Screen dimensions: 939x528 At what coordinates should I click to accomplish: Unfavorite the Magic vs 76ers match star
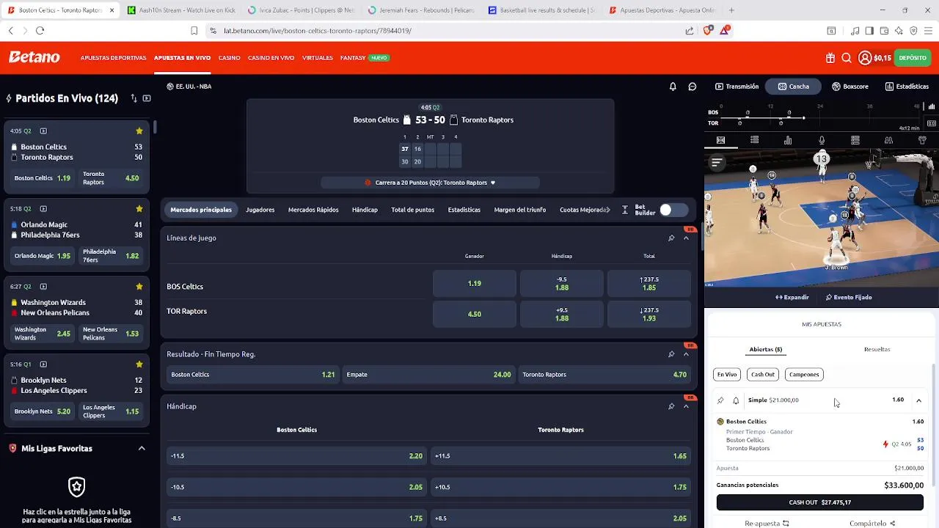coord(139,209)
